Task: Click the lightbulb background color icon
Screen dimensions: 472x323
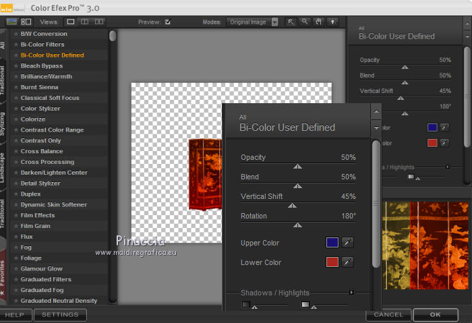Action: click(332, 22)
